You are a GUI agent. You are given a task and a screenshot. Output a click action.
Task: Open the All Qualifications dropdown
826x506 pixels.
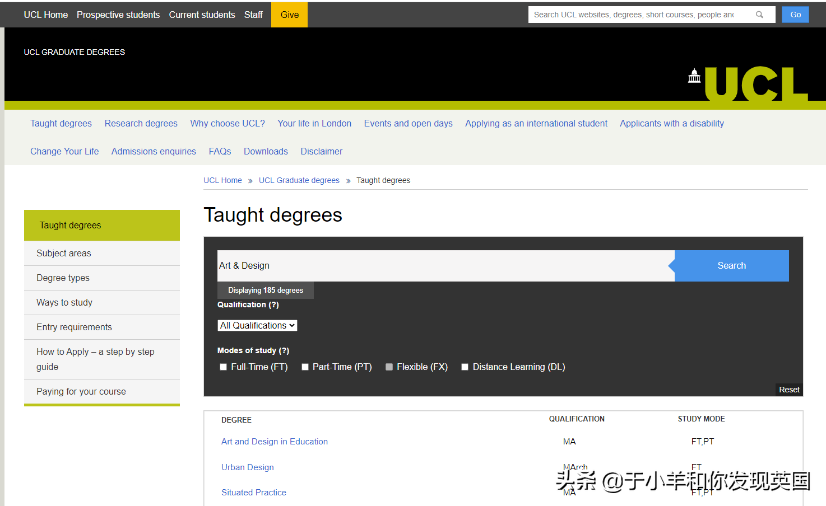(x=257, y=326)
